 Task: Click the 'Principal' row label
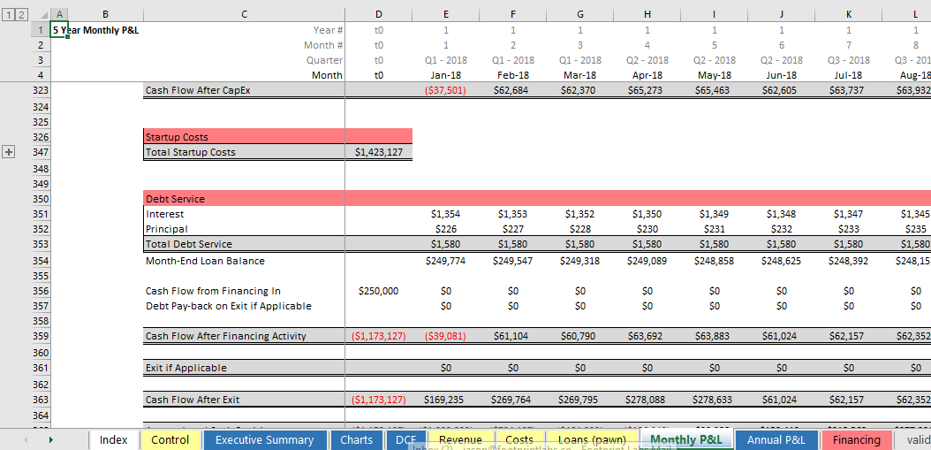pos(166,229)
